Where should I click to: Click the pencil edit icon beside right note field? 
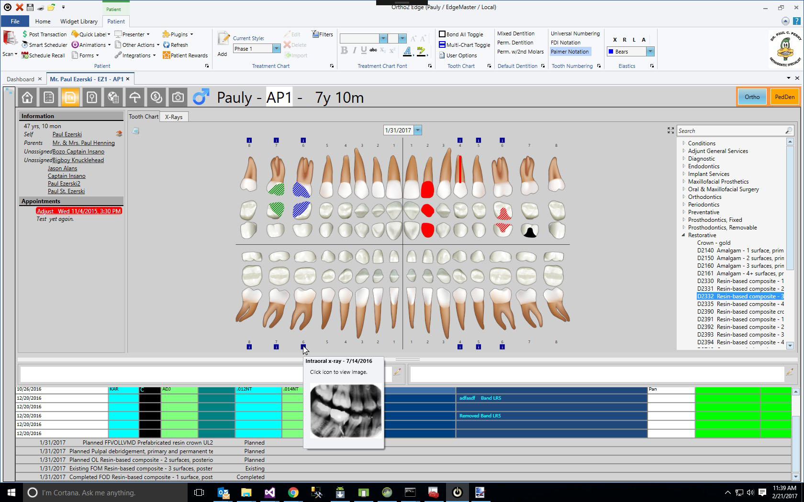coord(790,372)
